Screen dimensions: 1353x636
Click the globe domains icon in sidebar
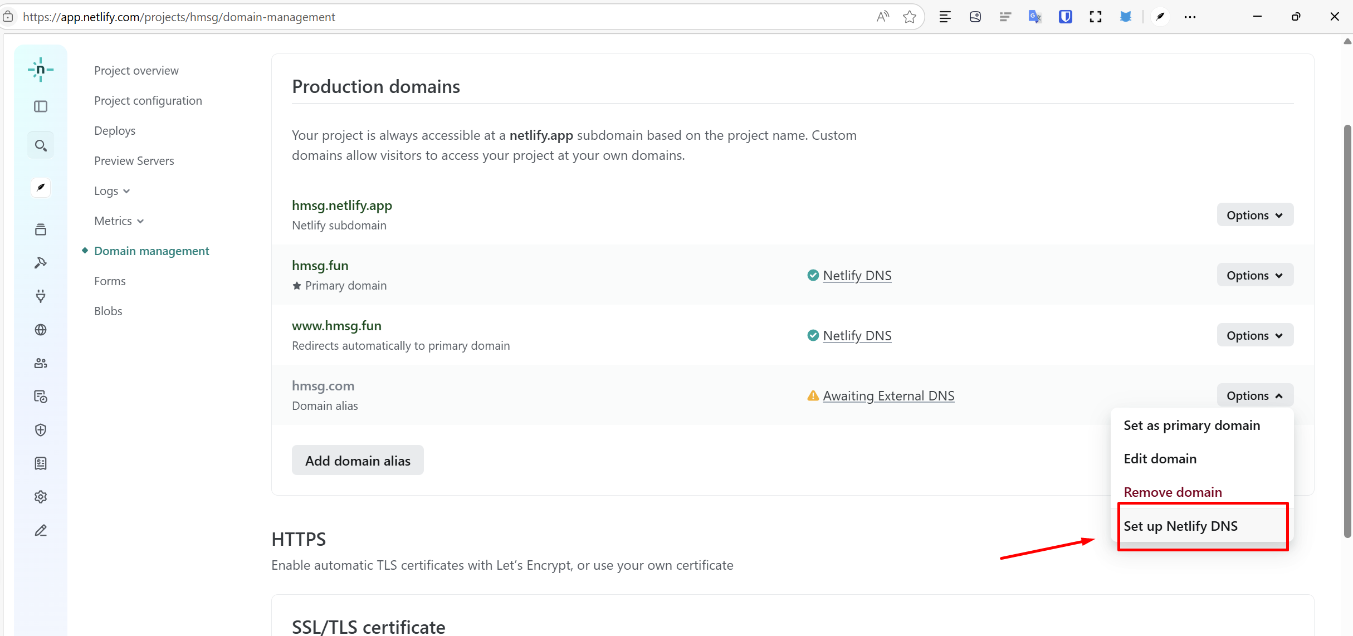[41, 330]
